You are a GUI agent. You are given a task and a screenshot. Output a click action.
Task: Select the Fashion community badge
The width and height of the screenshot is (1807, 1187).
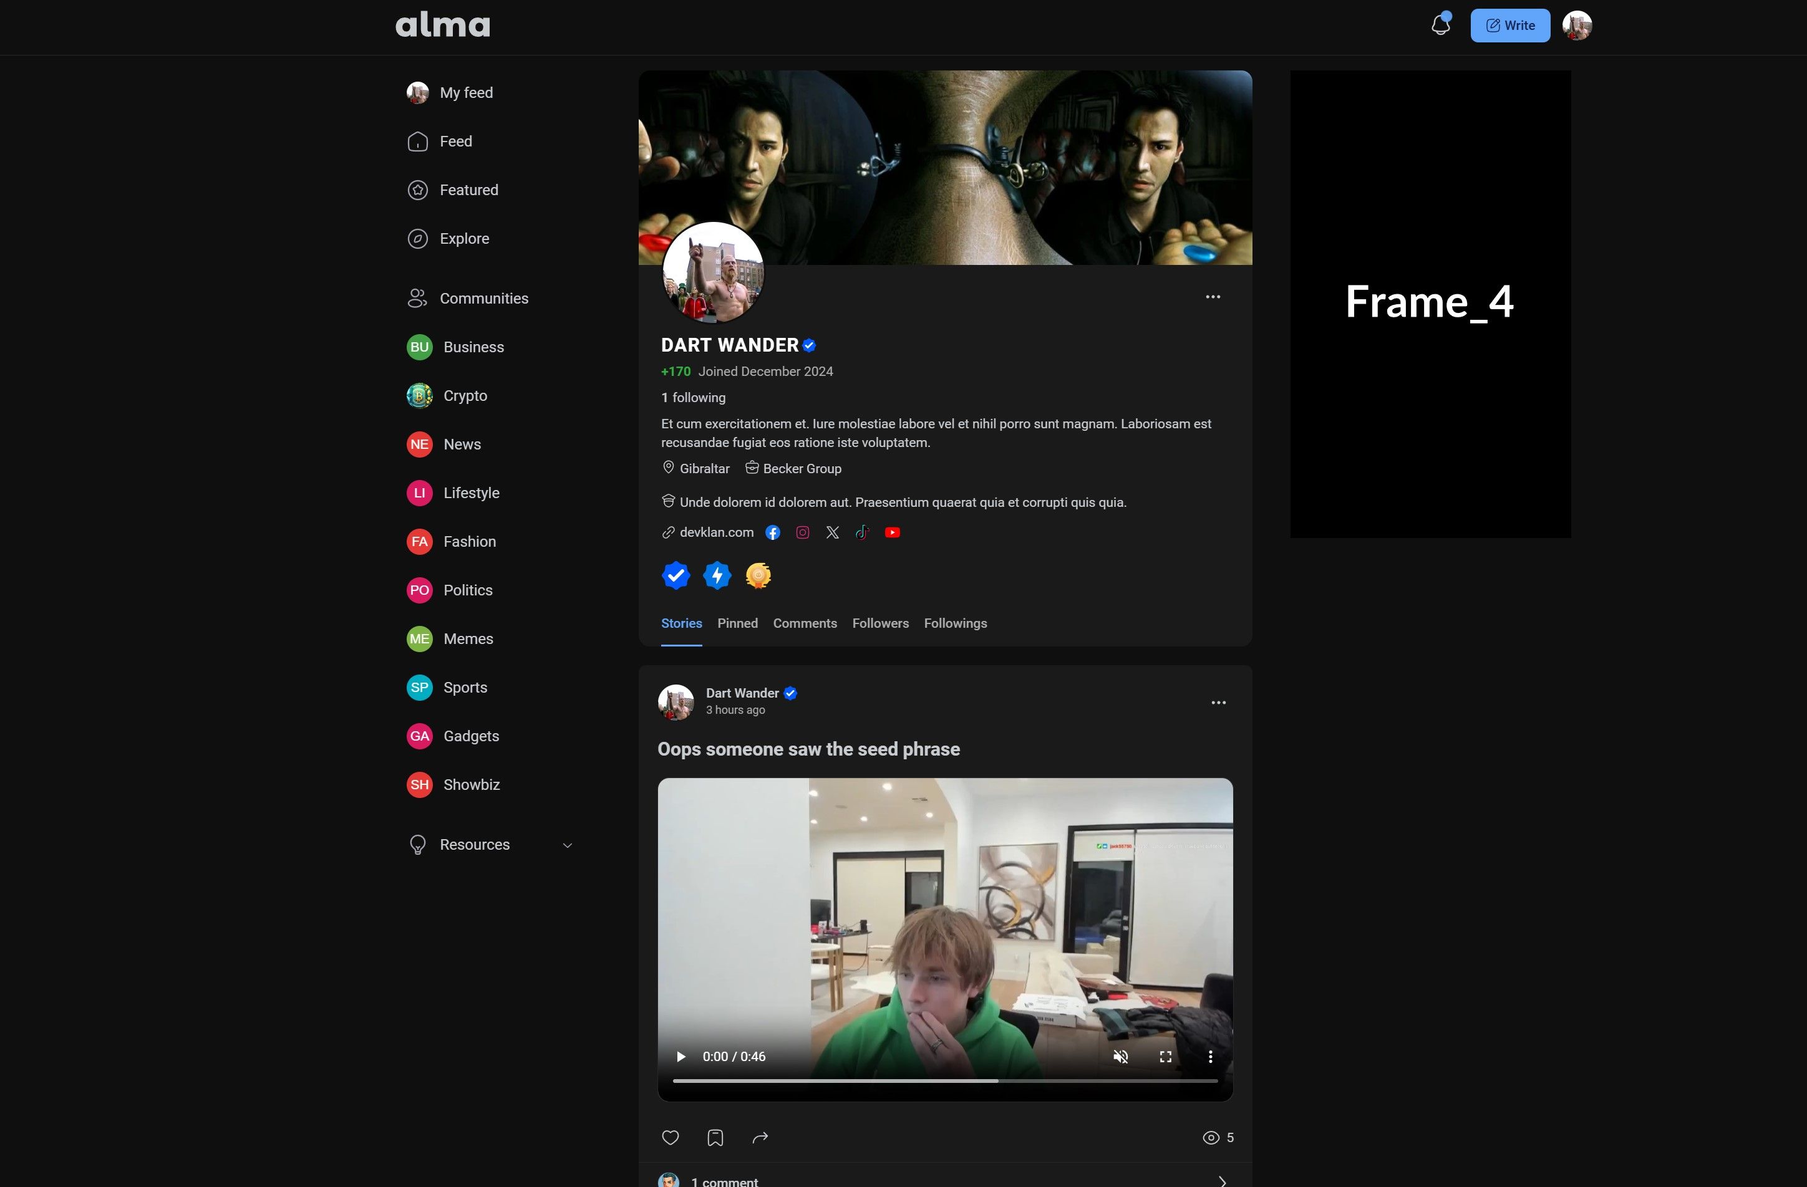point(419,541)
